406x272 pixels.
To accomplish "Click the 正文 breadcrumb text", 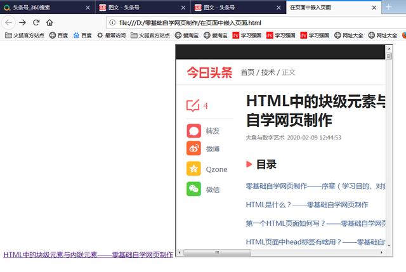I will (x=289, y=72).
